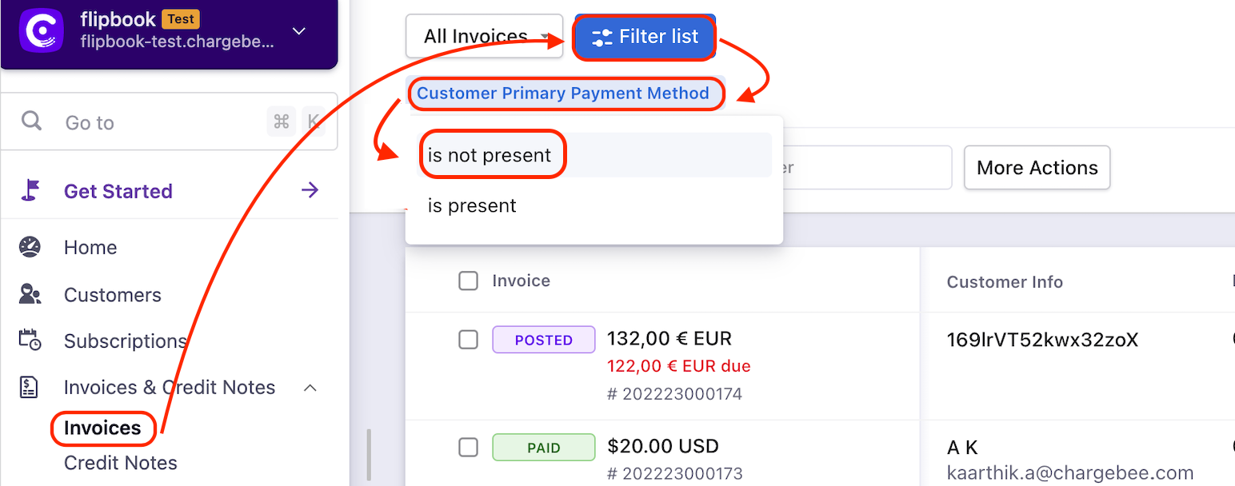Click the Subscriptions calendar icon
This screenshot has width=1235, height=486.
point(30,341)
